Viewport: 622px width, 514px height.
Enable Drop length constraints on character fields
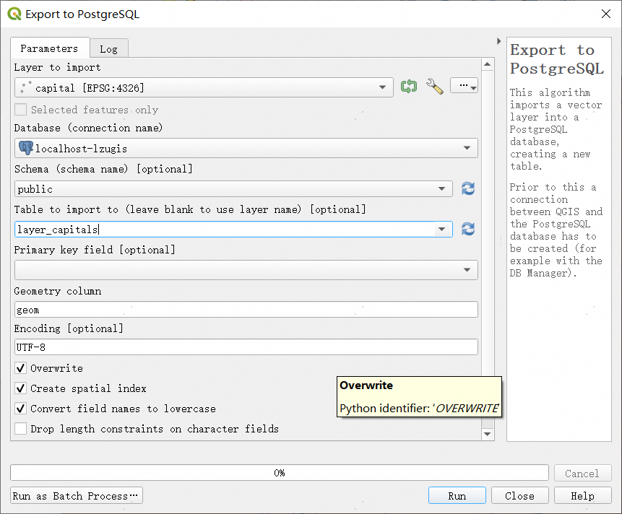coord(21,429)
